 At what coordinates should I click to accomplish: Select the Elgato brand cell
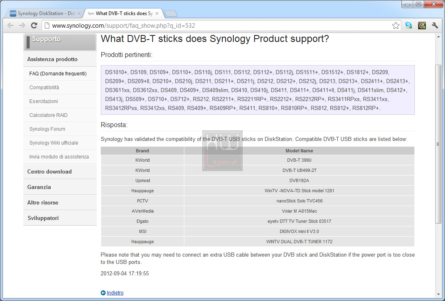click(142, 221)
